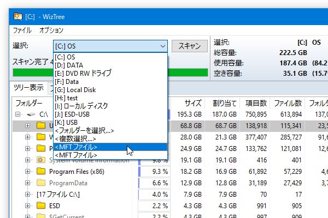Select [C:] OS in dropdown list
Screen dimensions: 328x218
pyautogui.click(x=110, y=57)
